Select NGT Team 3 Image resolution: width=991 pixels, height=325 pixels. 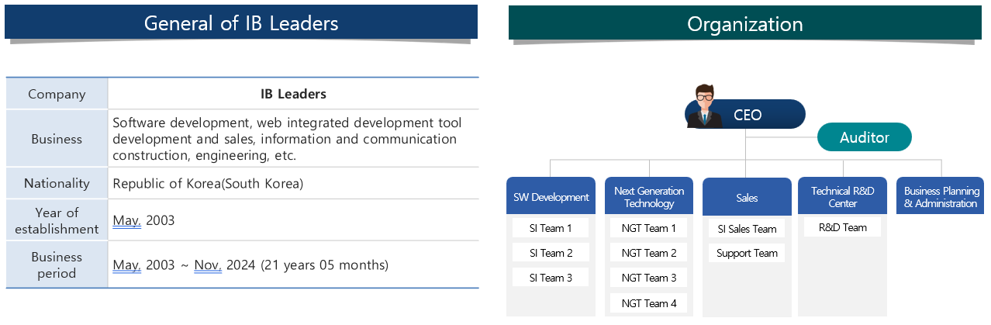(649, 278)
